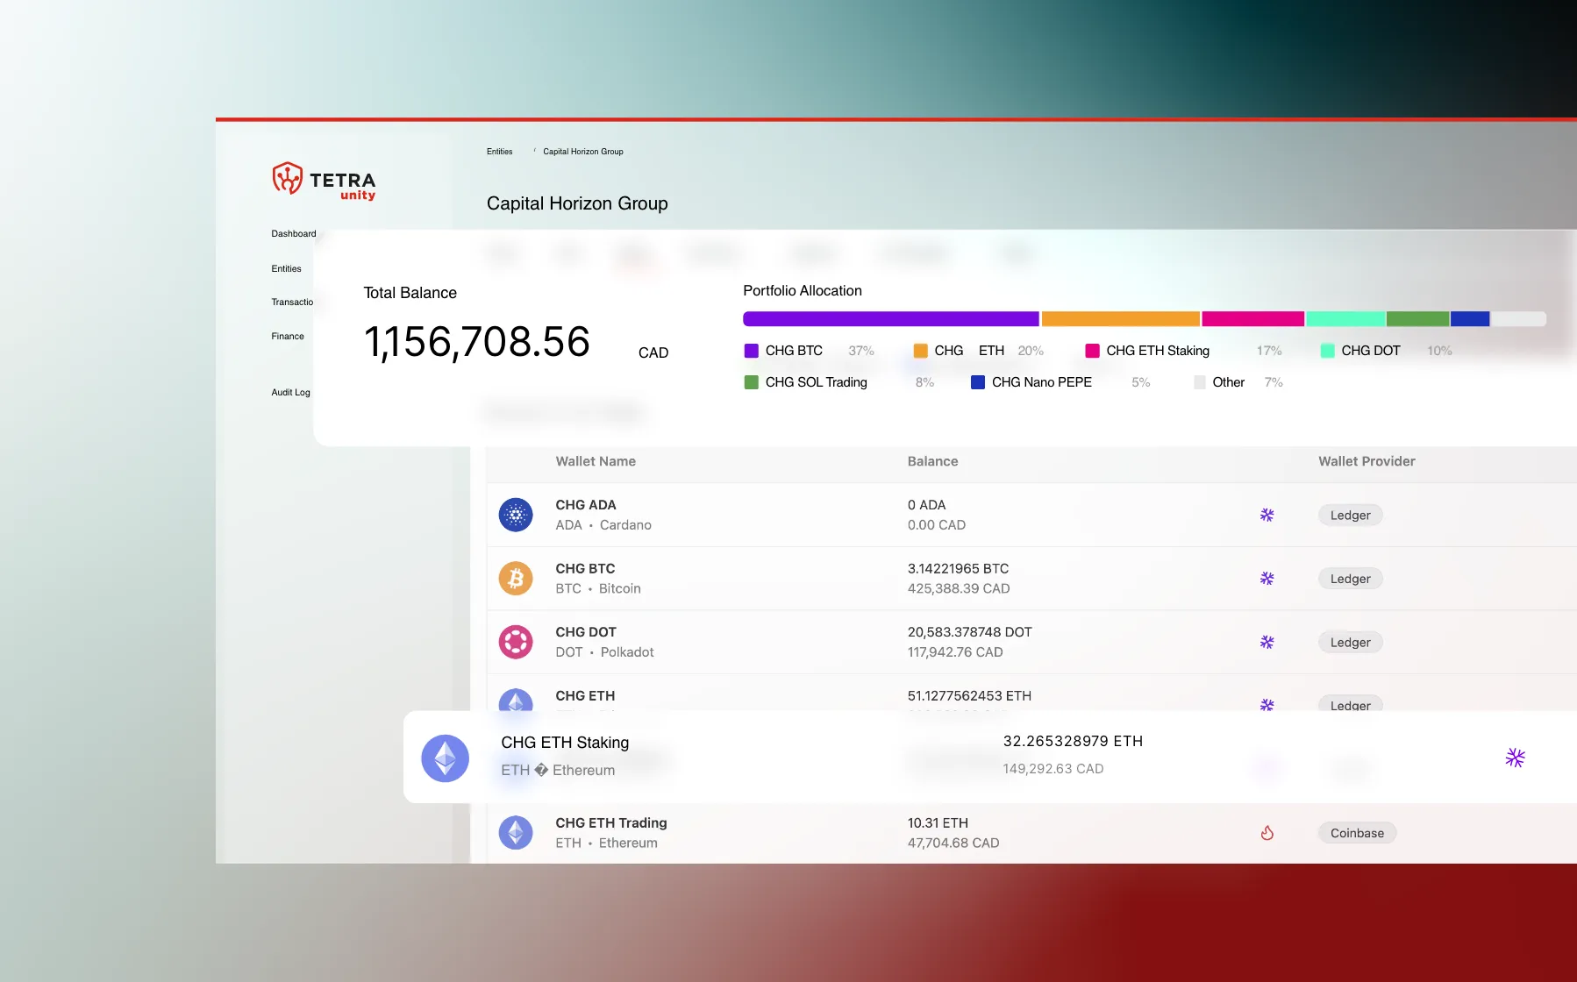Click the Ethereum icon for CHG ETH Trading
1577x982 pixels.
[516, 832]
